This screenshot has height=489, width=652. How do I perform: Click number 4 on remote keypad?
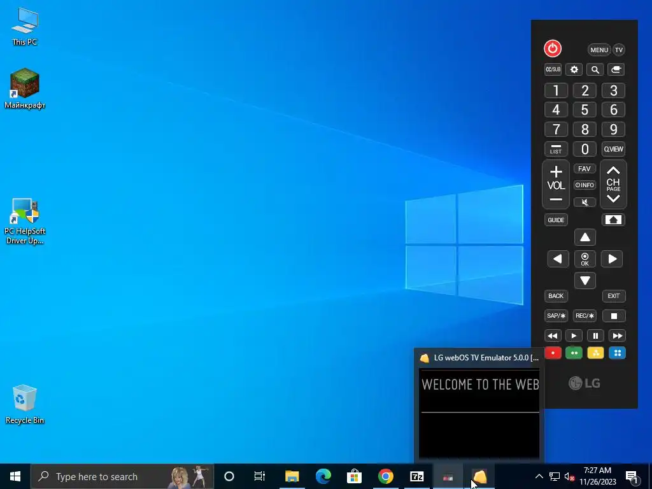(x=556, y=110)
